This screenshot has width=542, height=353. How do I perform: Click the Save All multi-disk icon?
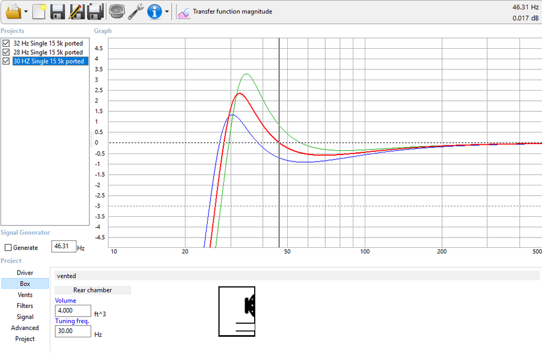tap(95, 11)
